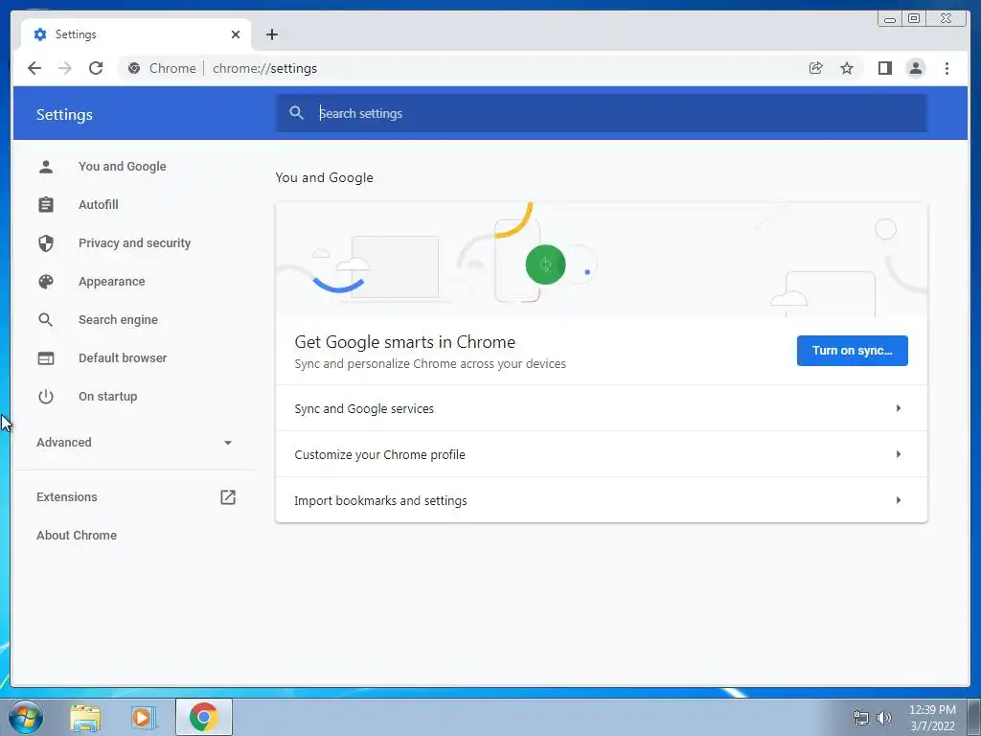Open the Extensions link
981x736 pixels.
[x=67, y=497]
